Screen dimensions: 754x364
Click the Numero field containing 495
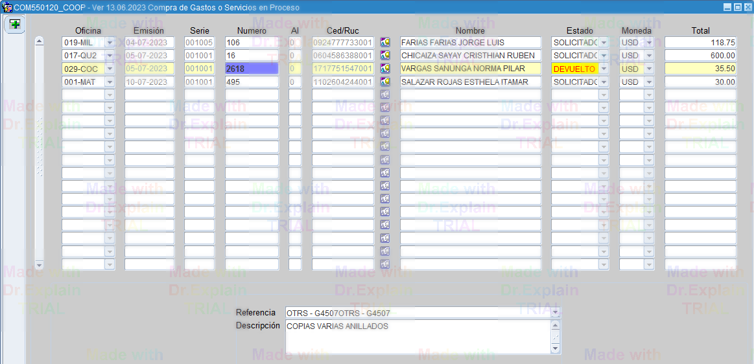click(252, 82)
